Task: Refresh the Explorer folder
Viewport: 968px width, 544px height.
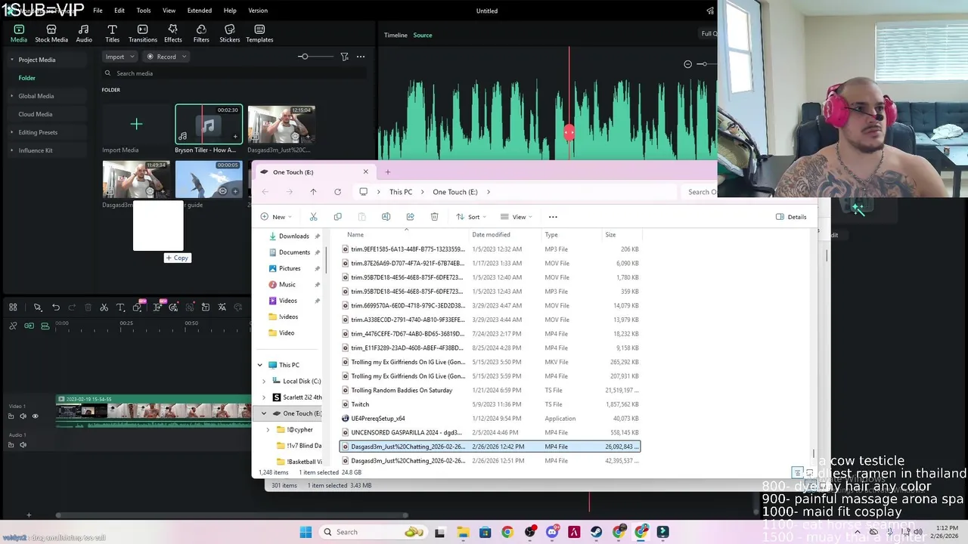Action: coord(337,192)
